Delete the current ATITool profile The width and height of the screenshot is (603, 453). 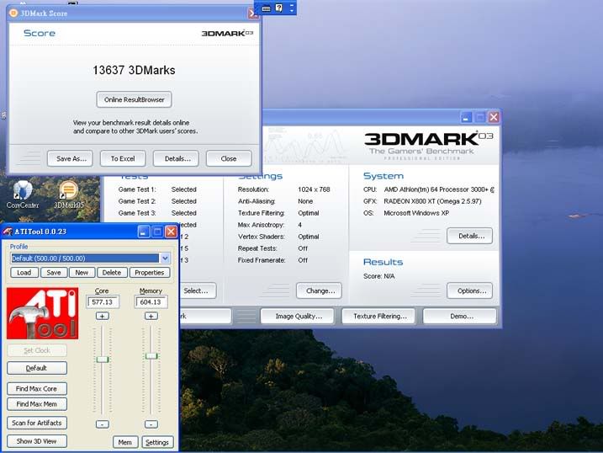[112, 273]
